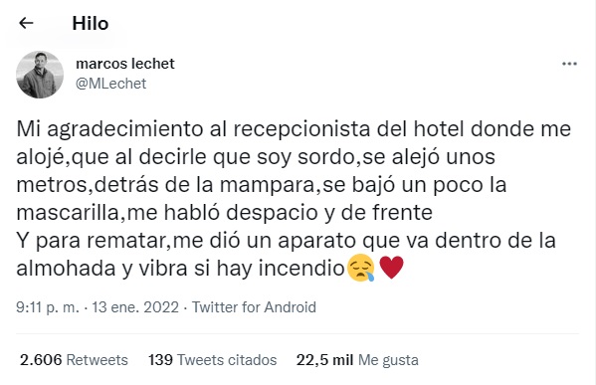Image resolution: width=596 pixels, height=385 pixels.
Task: Open the Twitter for Android source link
Action: point(254,307)
